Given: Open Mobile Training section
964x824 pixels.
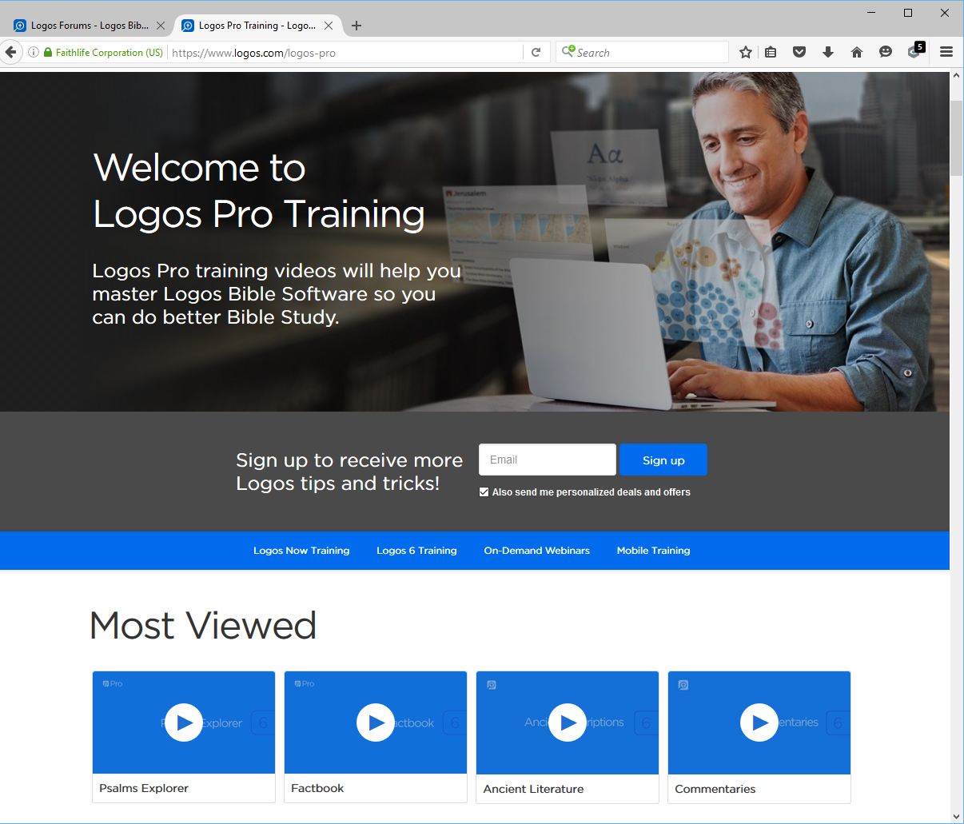Looking at the screenshot, I should tap(653, 551).
